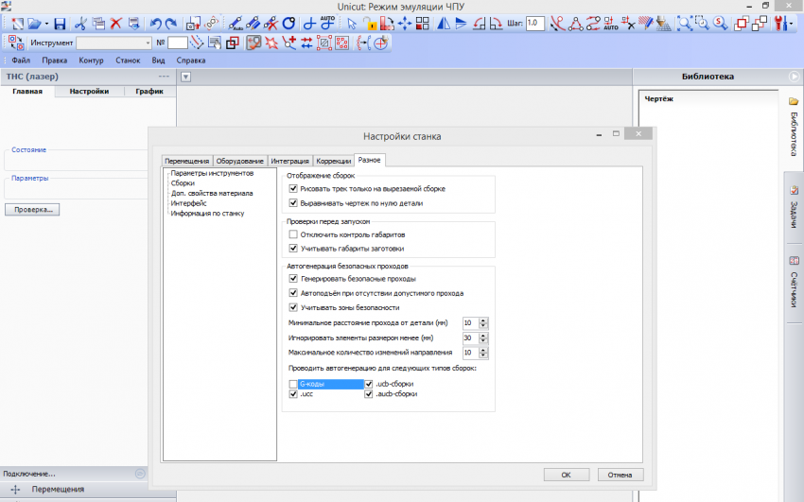Open the 'Инструмент' dropdown list

(x=148, y=43)
